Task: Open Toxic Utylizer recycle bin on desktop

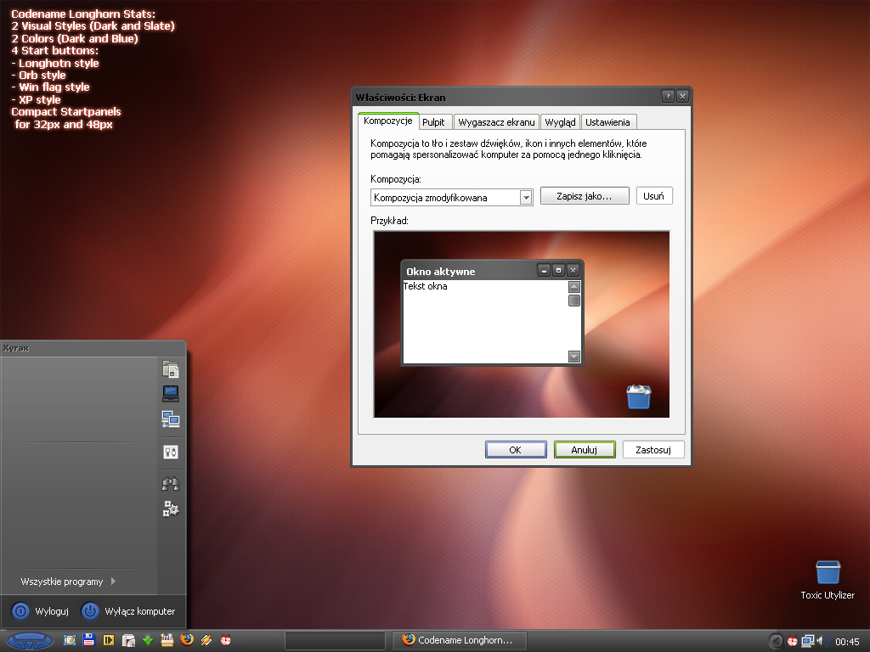Action: click(x=827, y=574)
